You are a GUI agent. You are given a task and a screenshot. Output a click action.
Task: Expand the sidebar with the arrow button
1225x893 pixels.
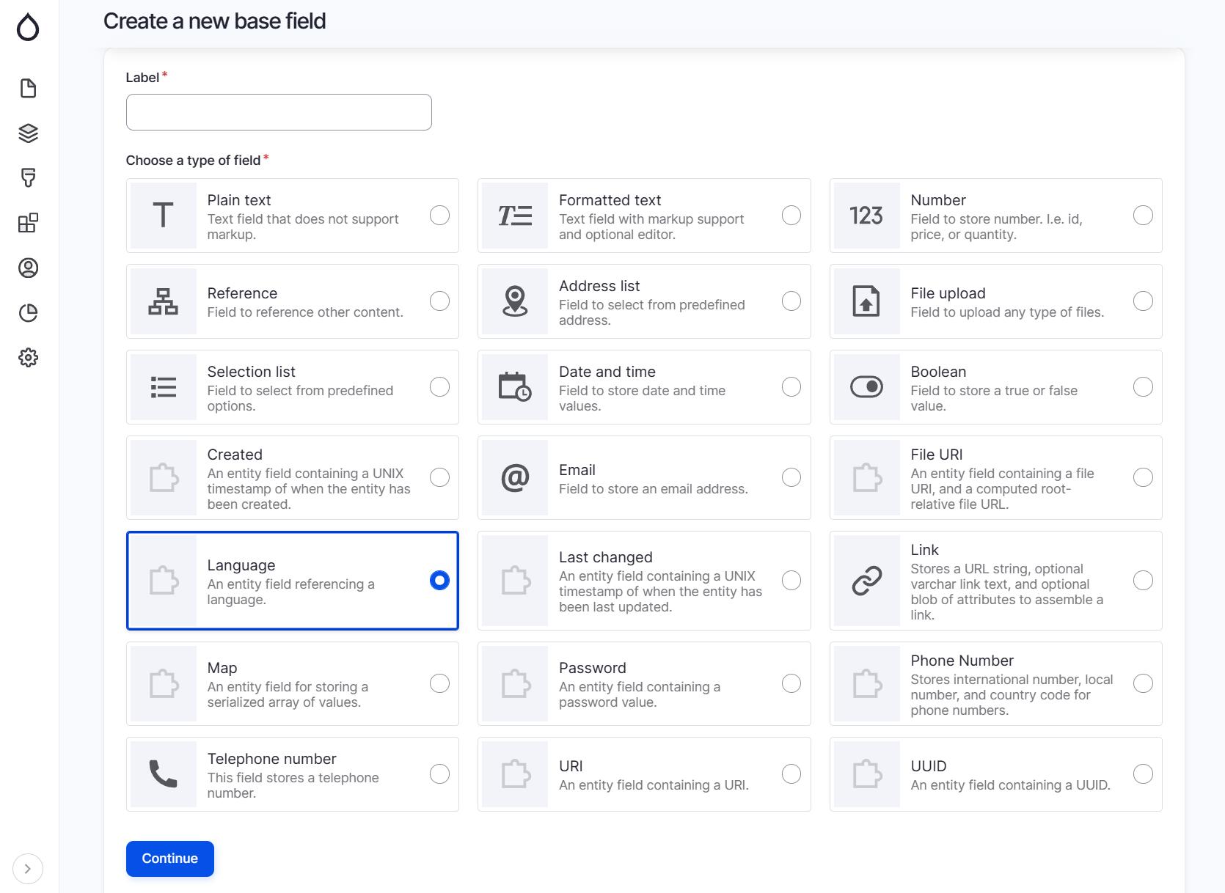tap(28, 869)
